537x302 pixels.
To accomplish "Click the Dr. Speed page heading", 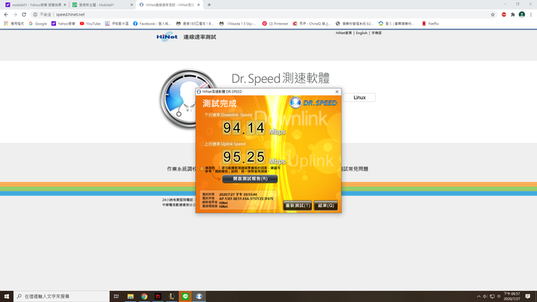I will pyautogui.click(x=280, y=78).
